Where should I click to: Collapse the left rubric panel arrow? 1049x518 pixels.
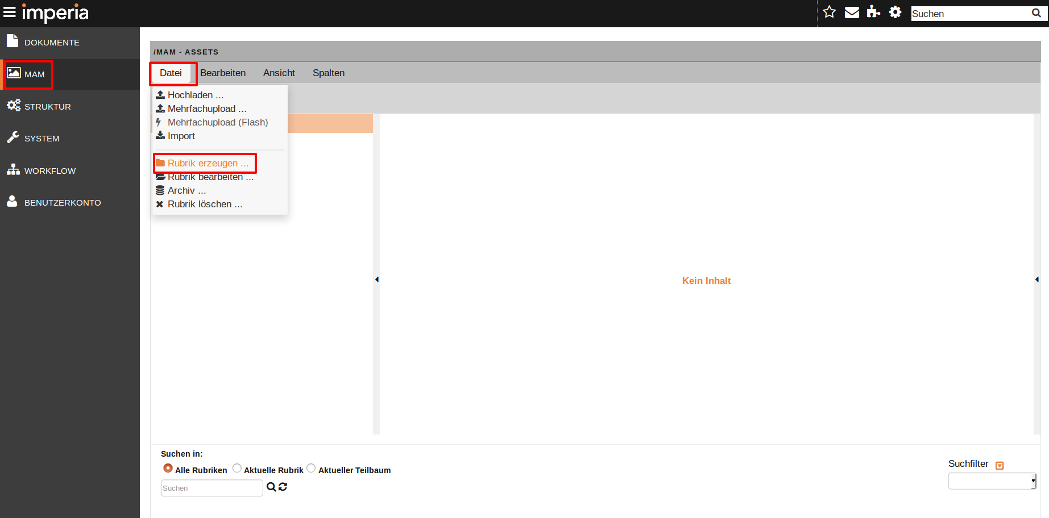tap(376, 279)
